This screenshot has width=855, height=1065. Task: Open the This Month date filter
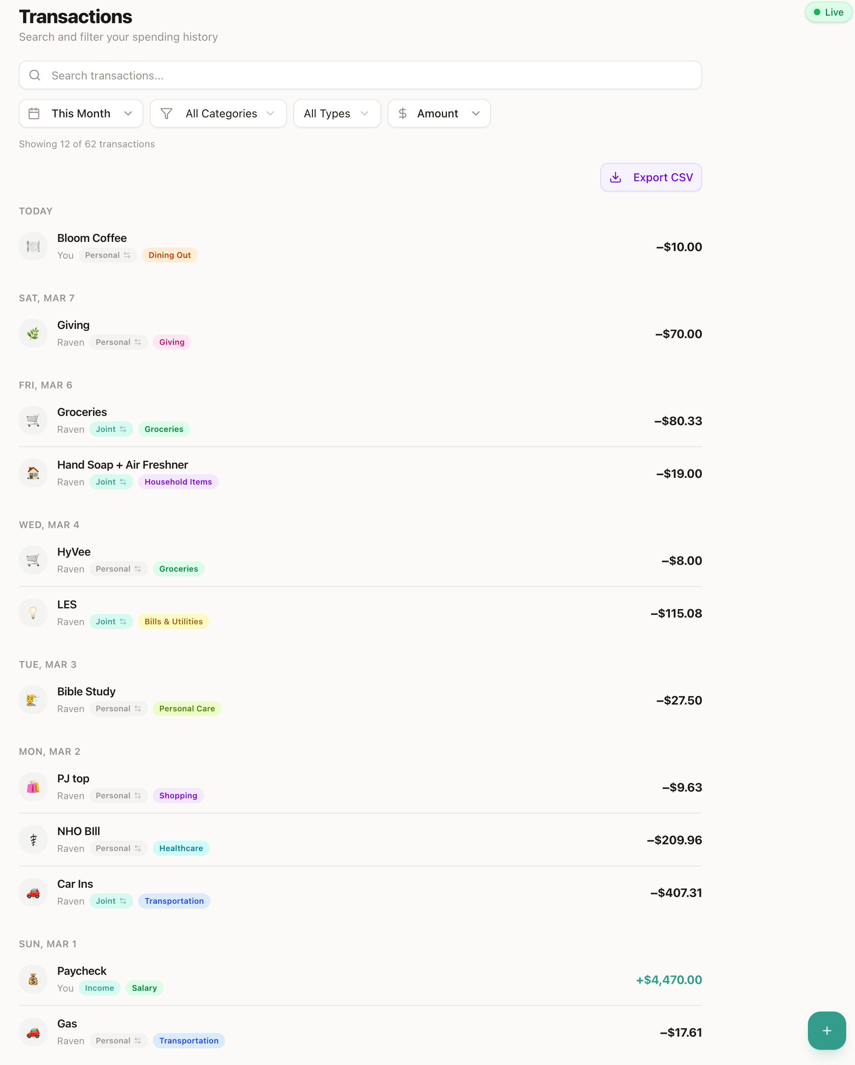pos(81,113)
